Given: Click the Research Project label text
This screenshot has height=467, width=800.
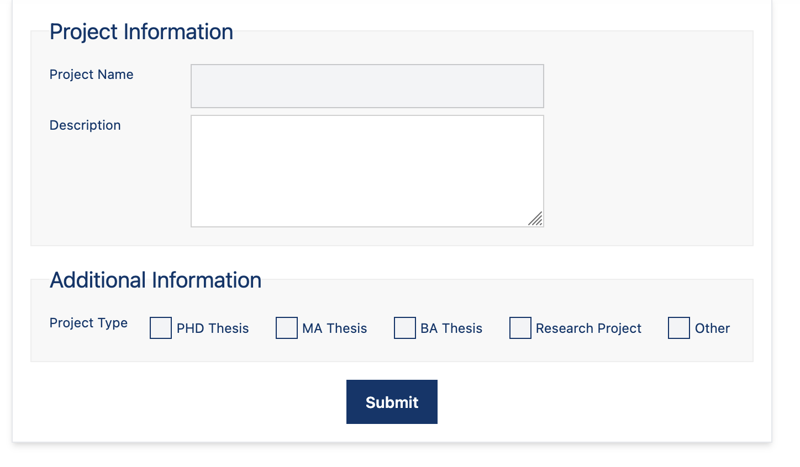Looking at the screenshot, I should (588, 328).
